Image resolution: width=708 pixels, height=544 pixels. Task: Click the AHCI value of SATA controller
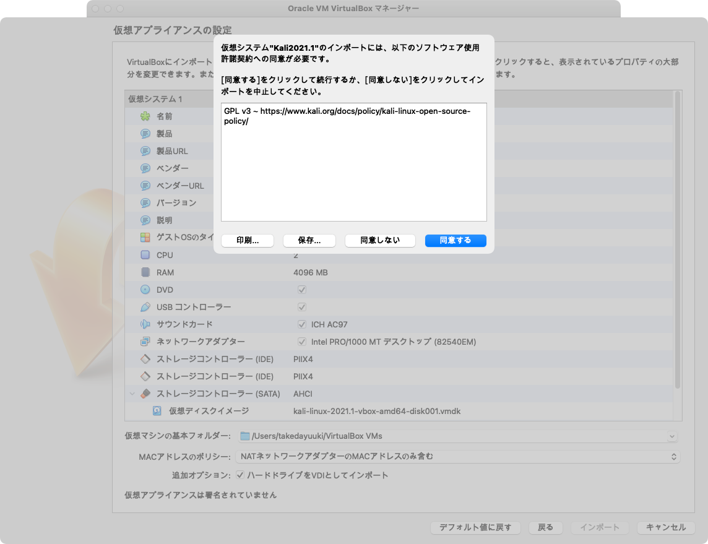tap(303, 394)
